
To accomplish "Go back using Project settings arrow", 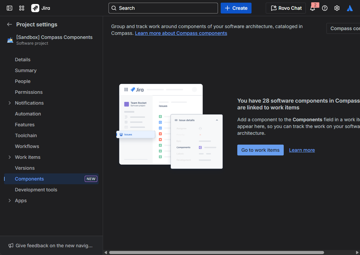I will [x=9, y=24].
